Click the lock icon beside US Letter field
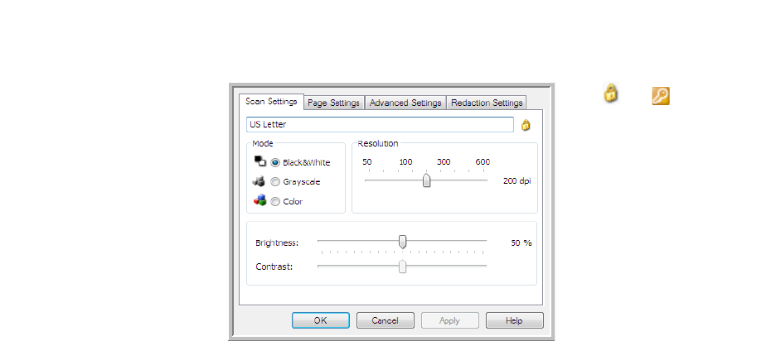The image size is (776, 341). click(526, 125)
